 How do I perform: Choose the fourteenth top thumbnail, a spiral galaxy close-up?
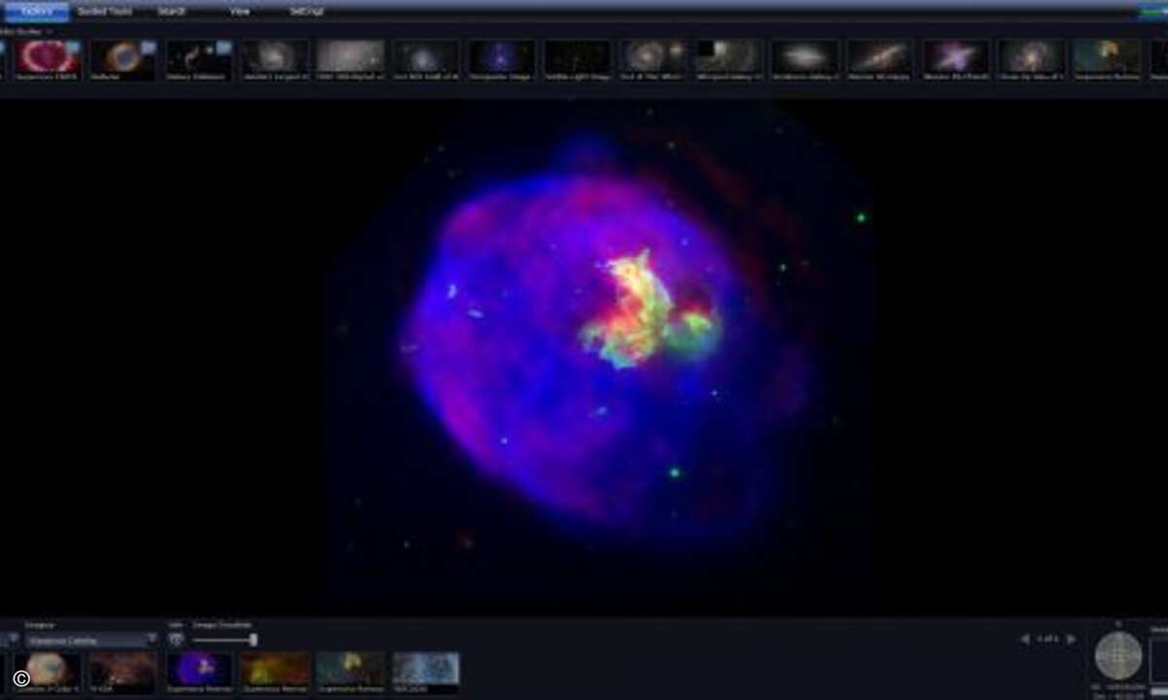(1032, 59)
